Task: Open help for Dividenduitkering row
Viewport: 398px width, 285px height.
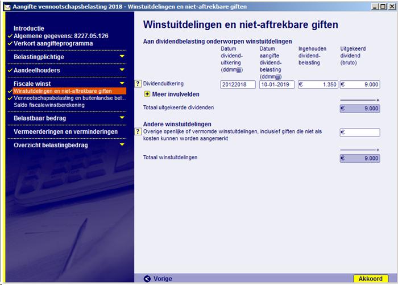Action: point(138,84)
